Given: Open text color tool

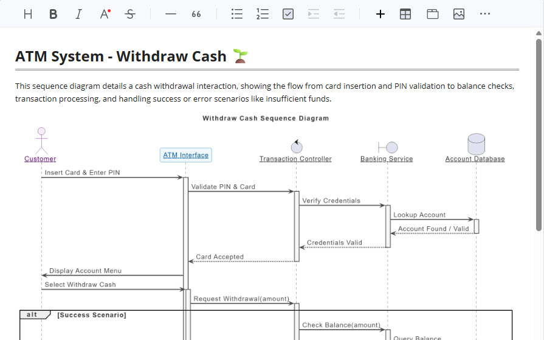Looking at the screenshot, I should (105, 14).
